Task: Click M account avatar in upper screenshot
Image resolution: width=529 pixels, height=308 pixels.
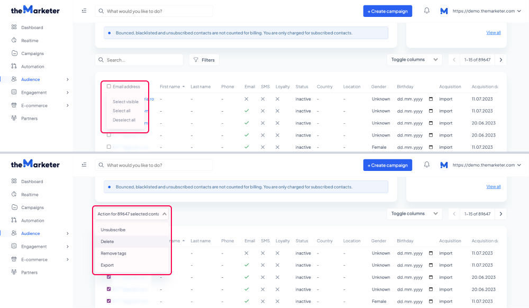Action: 444,11
